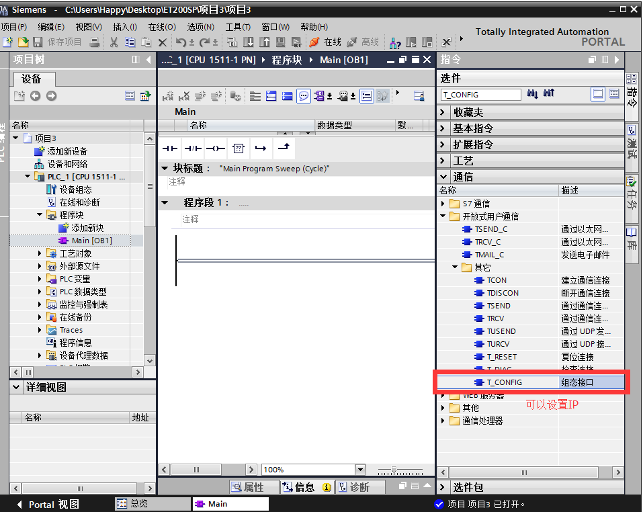643x512 pixels.
Task: Click the accessible devices icon
Action: click(395, 42)
